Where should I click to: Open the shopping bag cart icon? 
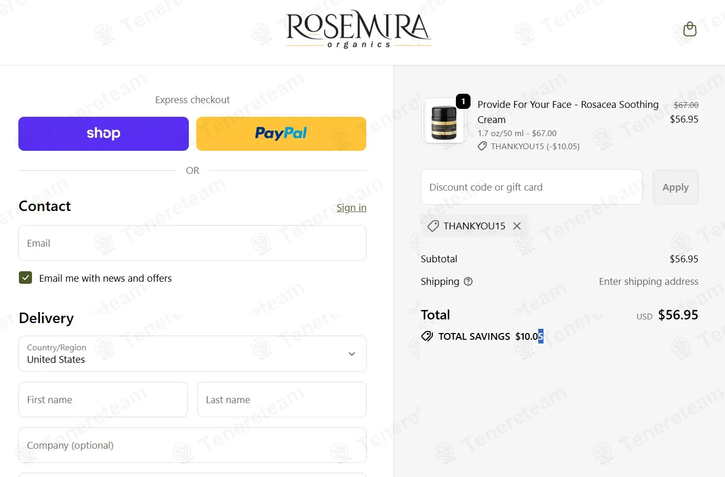[x=690, y=29]
